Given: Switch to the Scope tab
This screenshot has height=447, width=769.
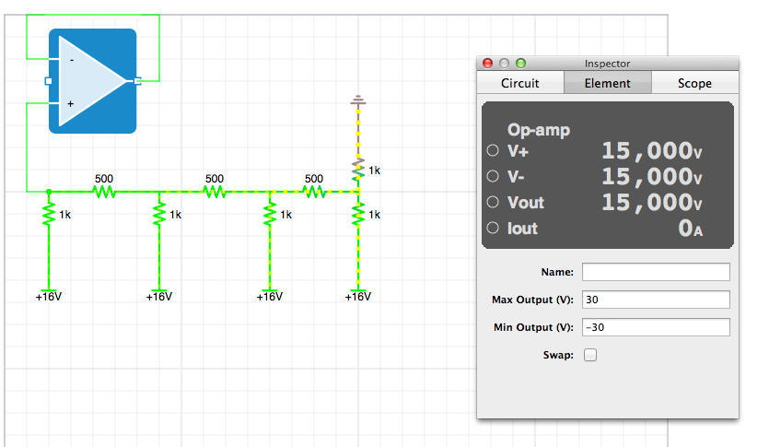Looking at the screenshot, I should pyautogui.click(x=695, y=83).
